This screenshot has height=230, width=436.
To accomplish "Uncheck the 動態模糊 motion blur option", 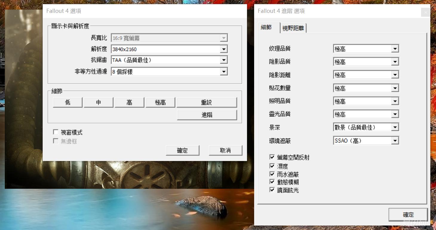I will tap(272, 181).
